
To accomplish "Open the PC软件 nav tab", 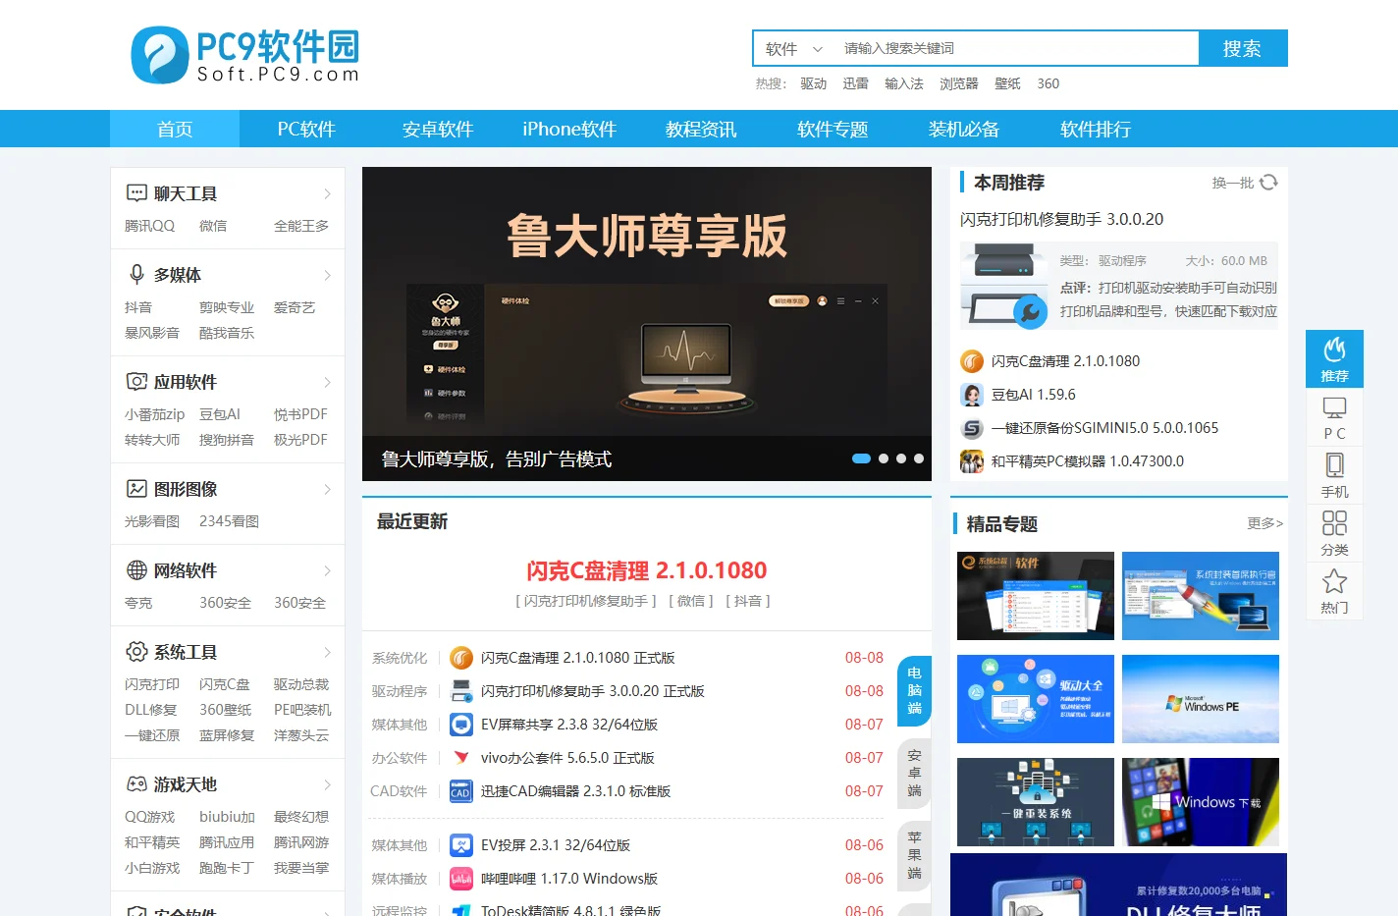I will (306, 129).
